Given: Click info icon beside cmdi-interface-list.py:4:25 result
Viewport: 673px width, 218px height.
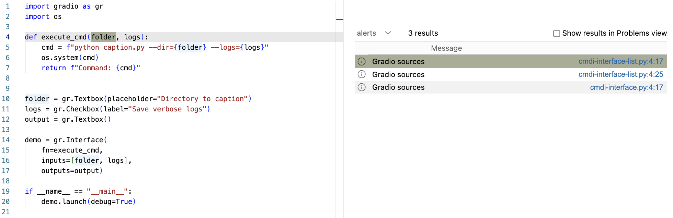Looking at the screenshot, I should point(362,74).
